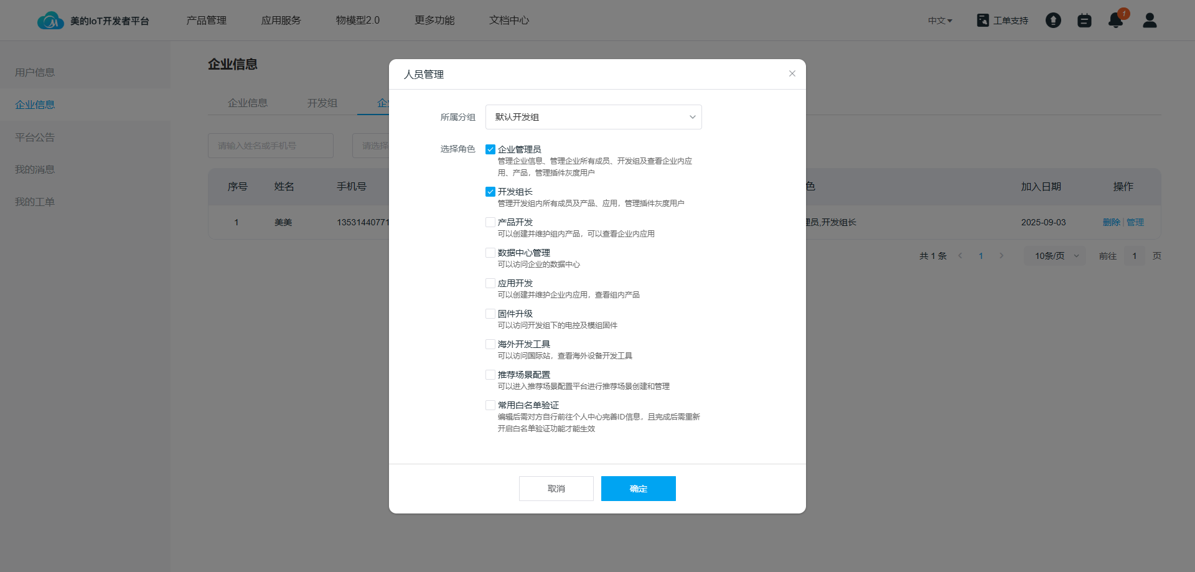
Task: Tick the 数据中心管理 checkbox
Action: 490,253
